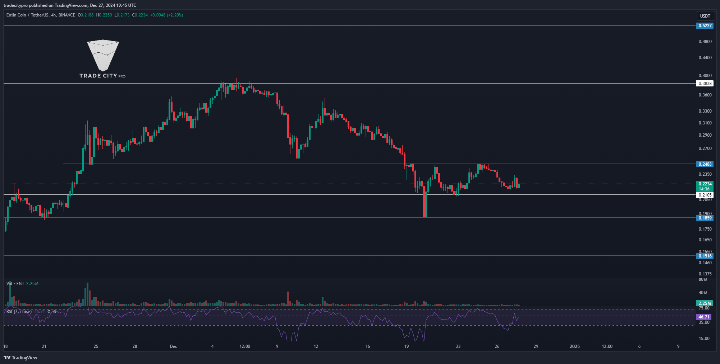
Task: Select date 29 on the time axis
Action: coord(536,346)
